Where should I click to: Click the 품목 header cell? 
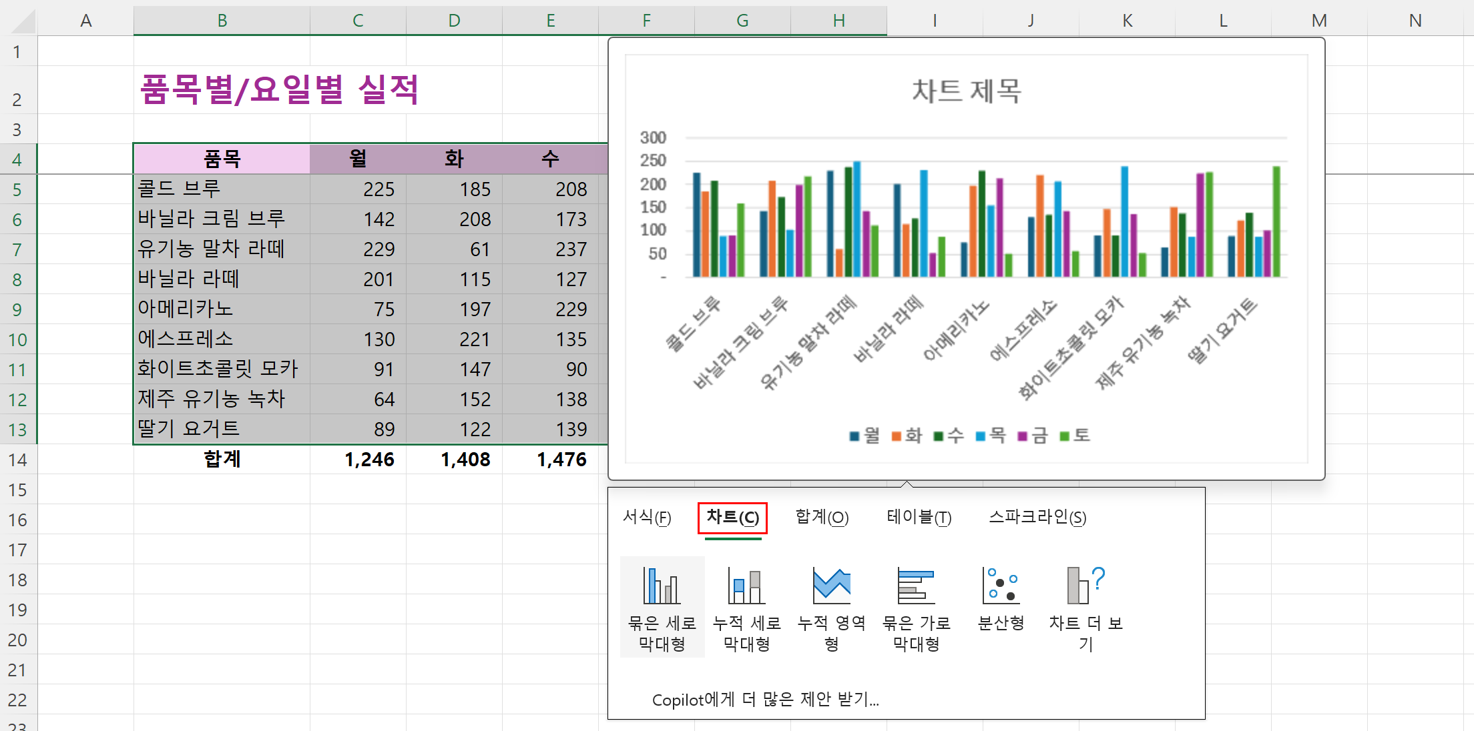click(222, 159)
